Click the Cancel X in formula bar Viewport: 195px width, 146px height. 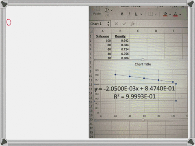coord(116,24)
